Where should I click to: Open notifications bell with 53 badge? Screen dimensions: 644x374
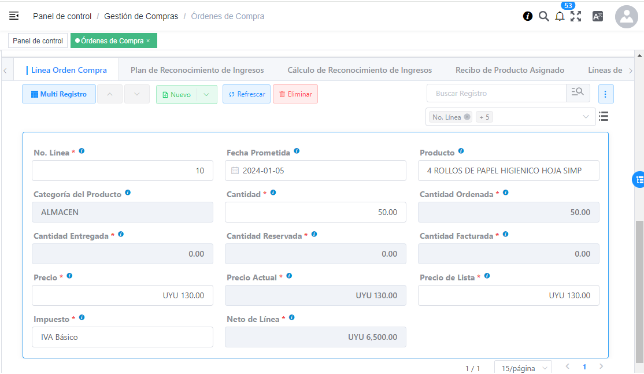pos(560,16)
